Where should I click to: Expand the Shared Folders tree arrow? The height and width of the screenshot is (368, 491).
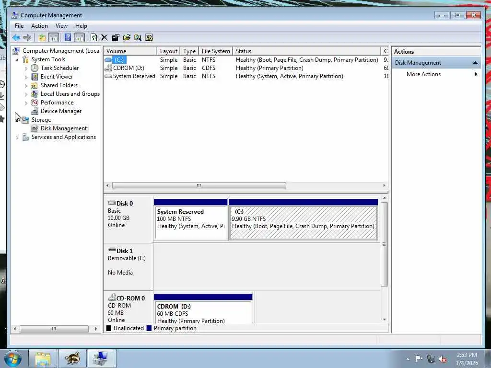[26, 85]
